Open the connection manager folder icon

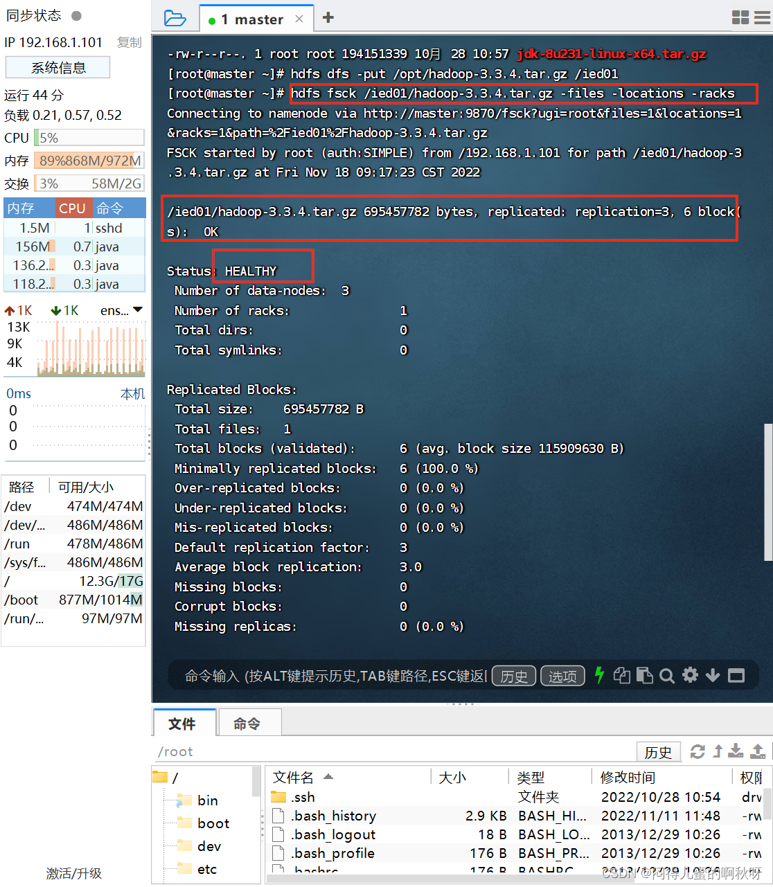175,17
